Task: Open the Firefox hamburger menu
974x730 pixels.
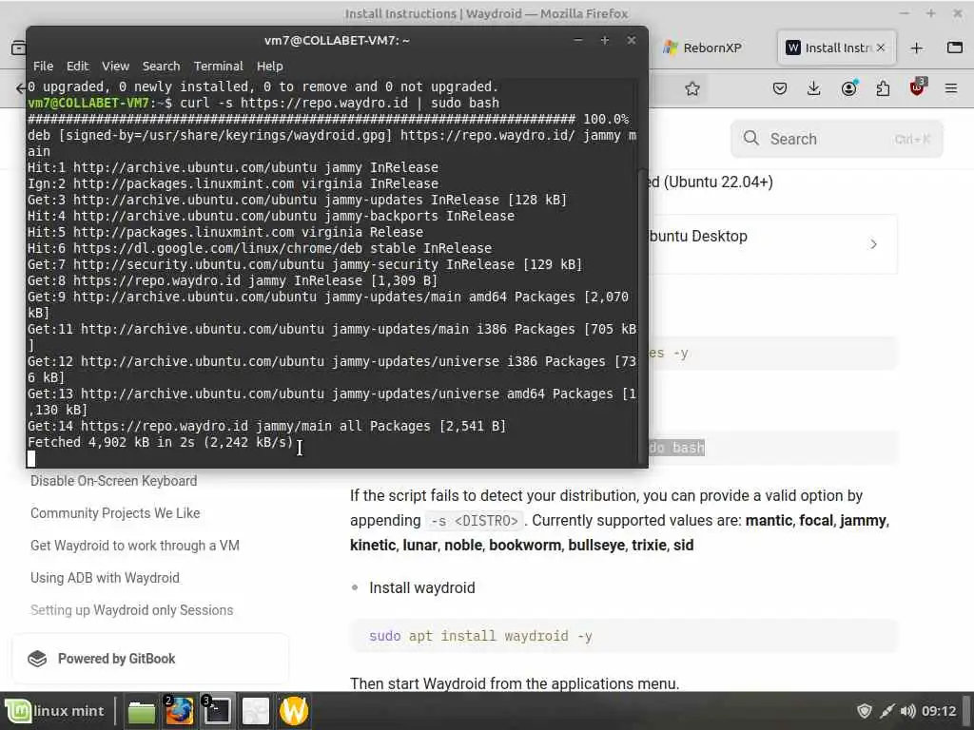Action: pyautogui.click(x=951, y=88)
